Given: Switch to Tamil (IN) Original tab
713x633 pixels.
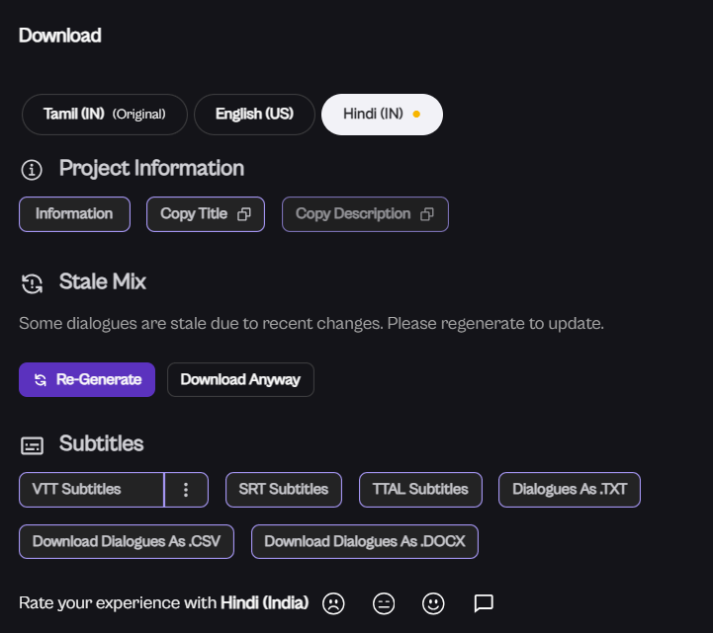Looking at the screenshot, I should (104, 115).
